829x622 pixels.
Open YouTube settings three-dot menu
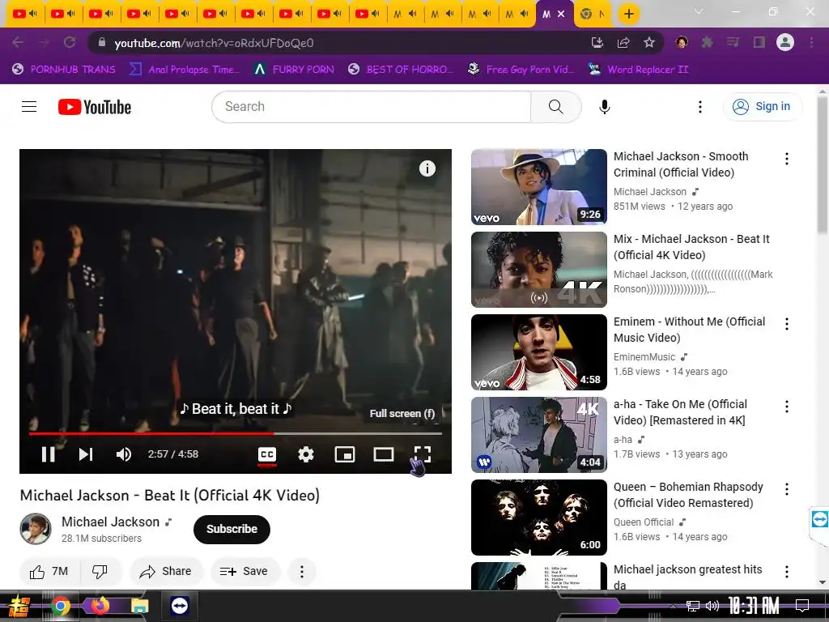click(700, 107)
